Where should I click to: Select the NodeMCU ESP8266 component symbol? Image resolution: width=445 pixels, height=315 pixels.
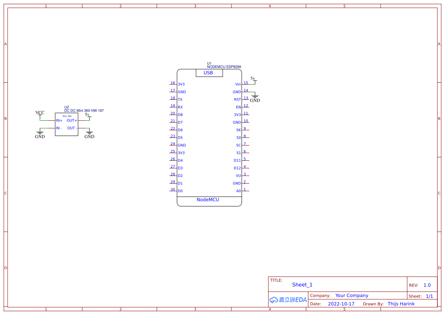[209, 137]
